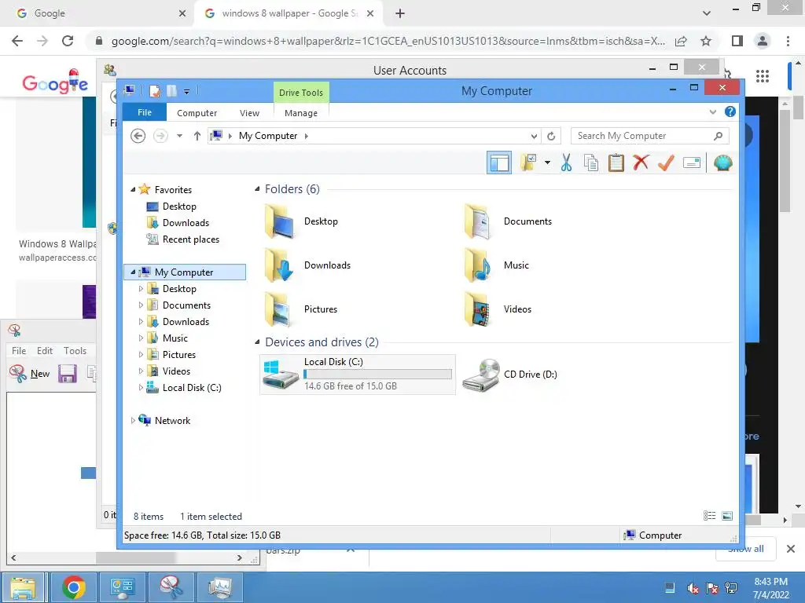Select the Local Disk (C:) drive
The image size is (805, 603).
pos(358,375)
